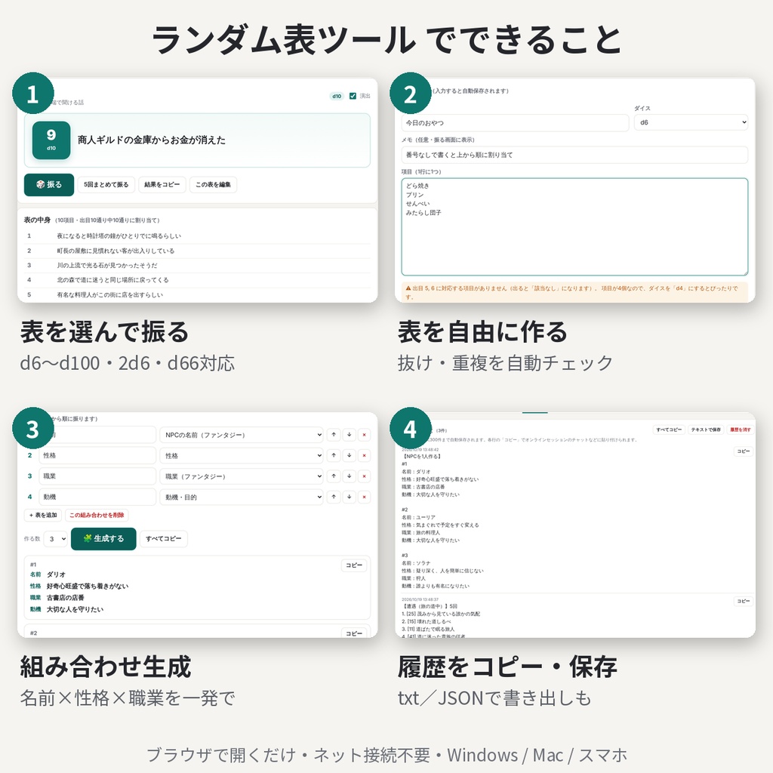Open the 作る数 count dropdown
The width and height of the screenshot is (773, 773).
pyautogui.click(x=55, y=539)
